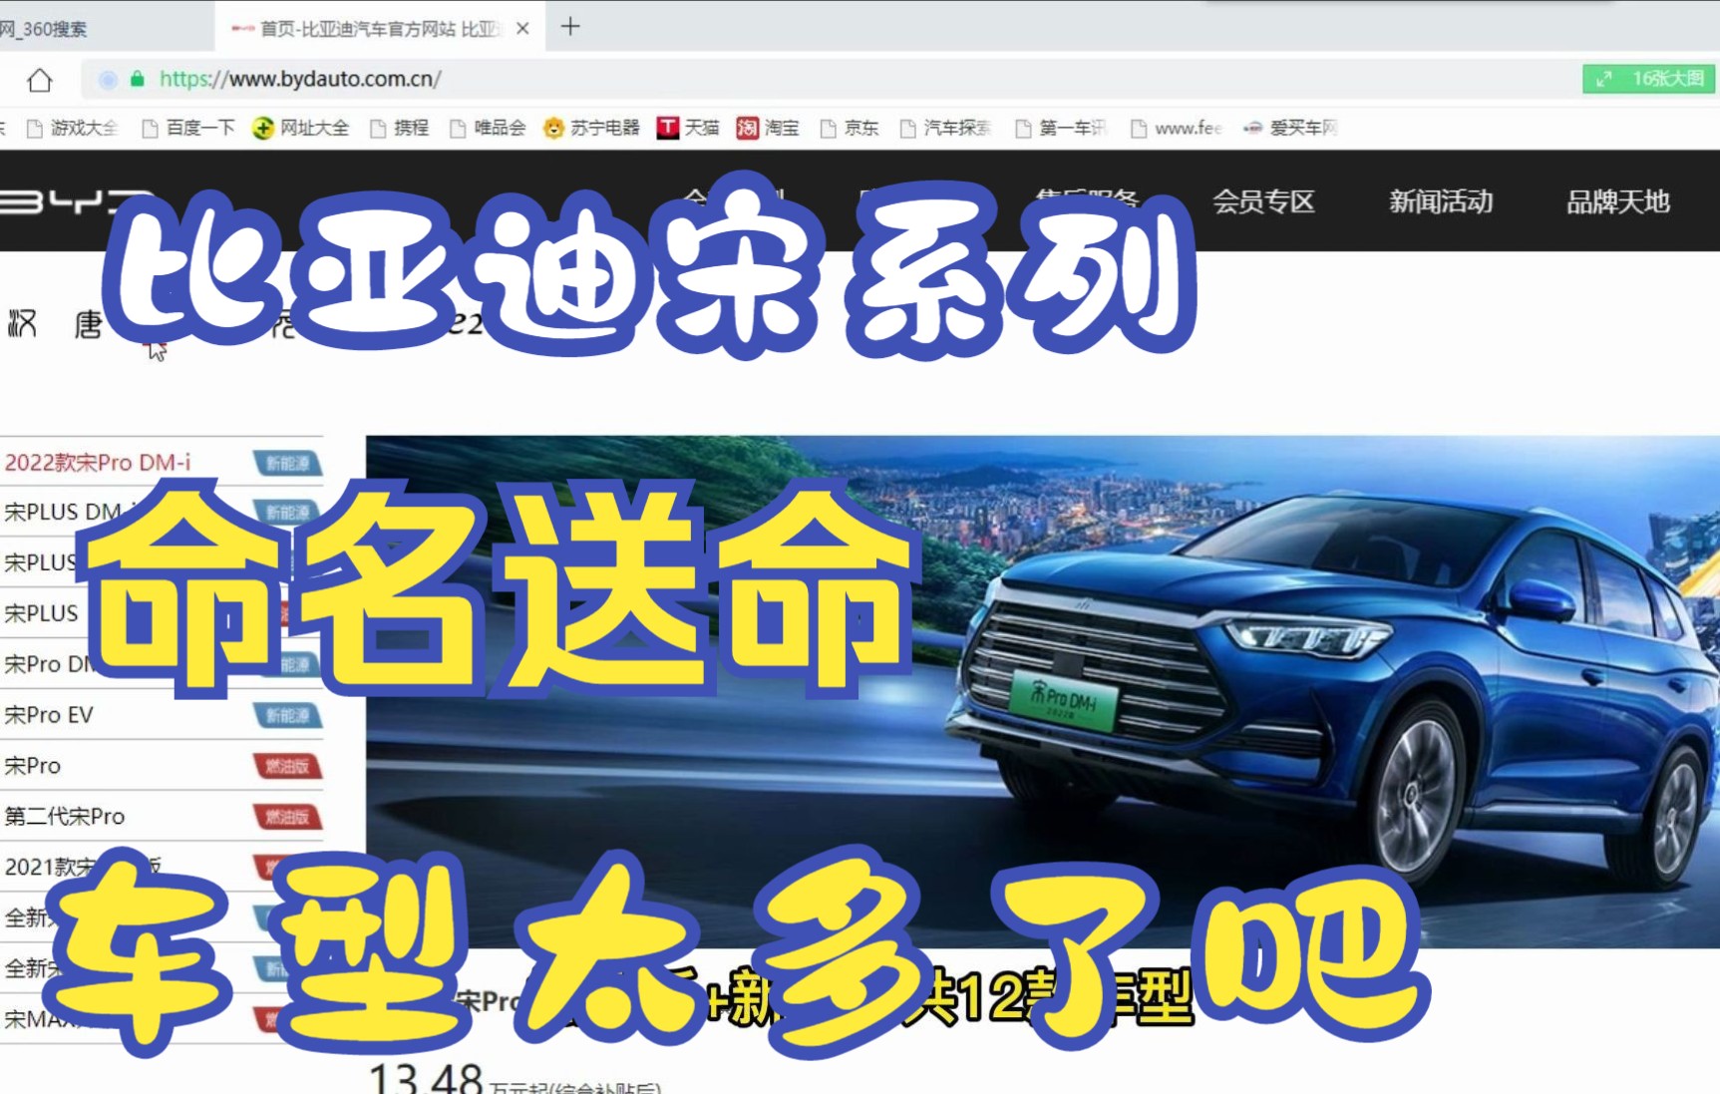Click 新能源 badge beside 宋Pro EV
This screenshot has width=1720, height=1094.
[288, 715]
